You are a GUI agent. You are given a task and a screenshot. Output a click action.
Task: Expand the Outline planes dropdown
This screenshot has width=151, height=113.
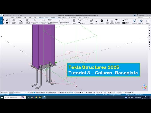coord(127,93)
